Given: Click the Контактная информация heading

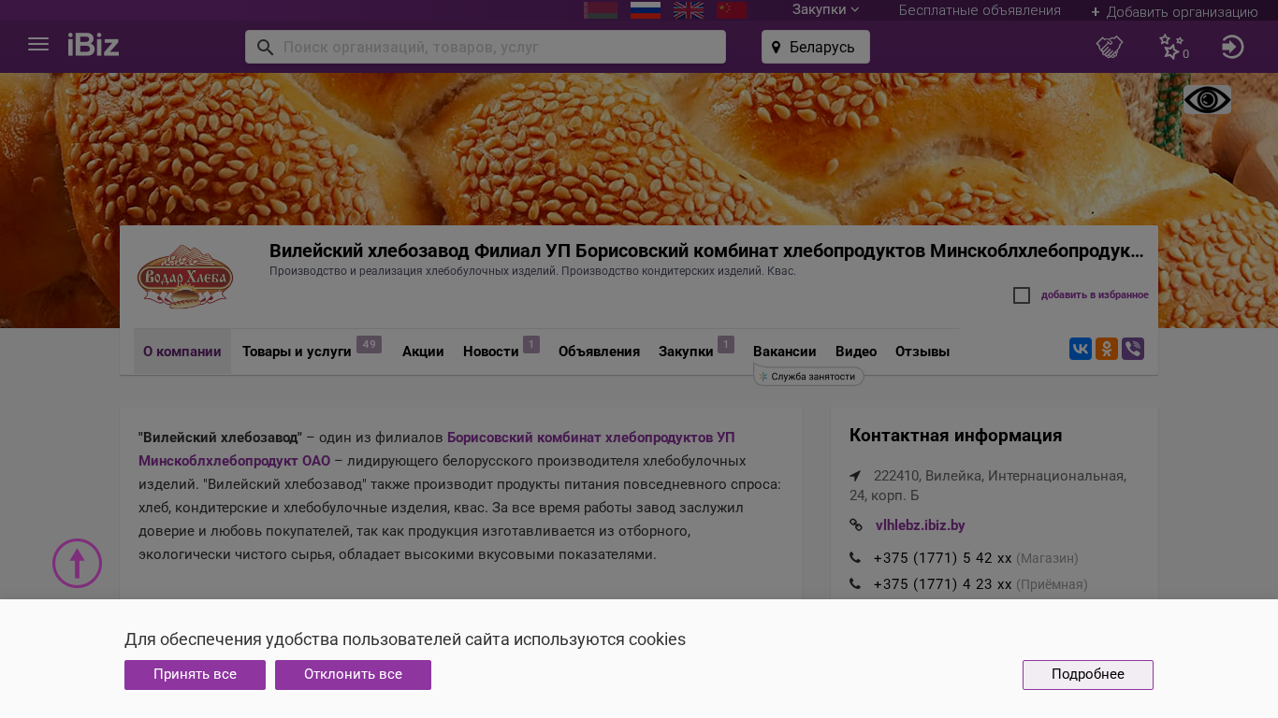Looking at the screenshot, I should 955,435.
